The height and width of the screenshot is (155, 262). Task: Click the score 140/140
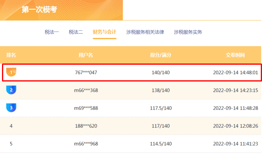tap(161, 73)
